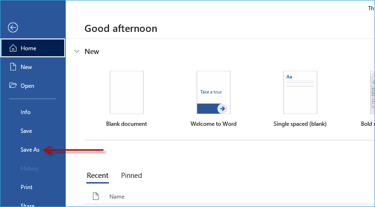Click the Blank document label
375x207 pixels.
[127, 124]
